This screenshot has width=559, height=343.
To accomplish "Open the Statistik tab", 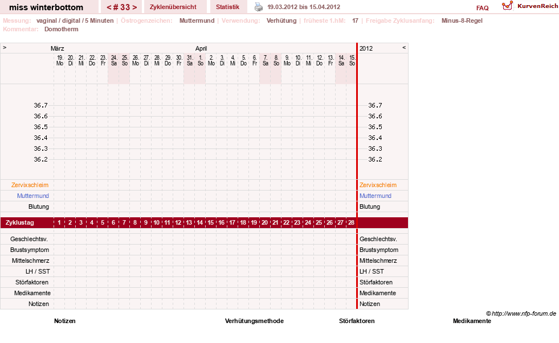I will 227,7.
